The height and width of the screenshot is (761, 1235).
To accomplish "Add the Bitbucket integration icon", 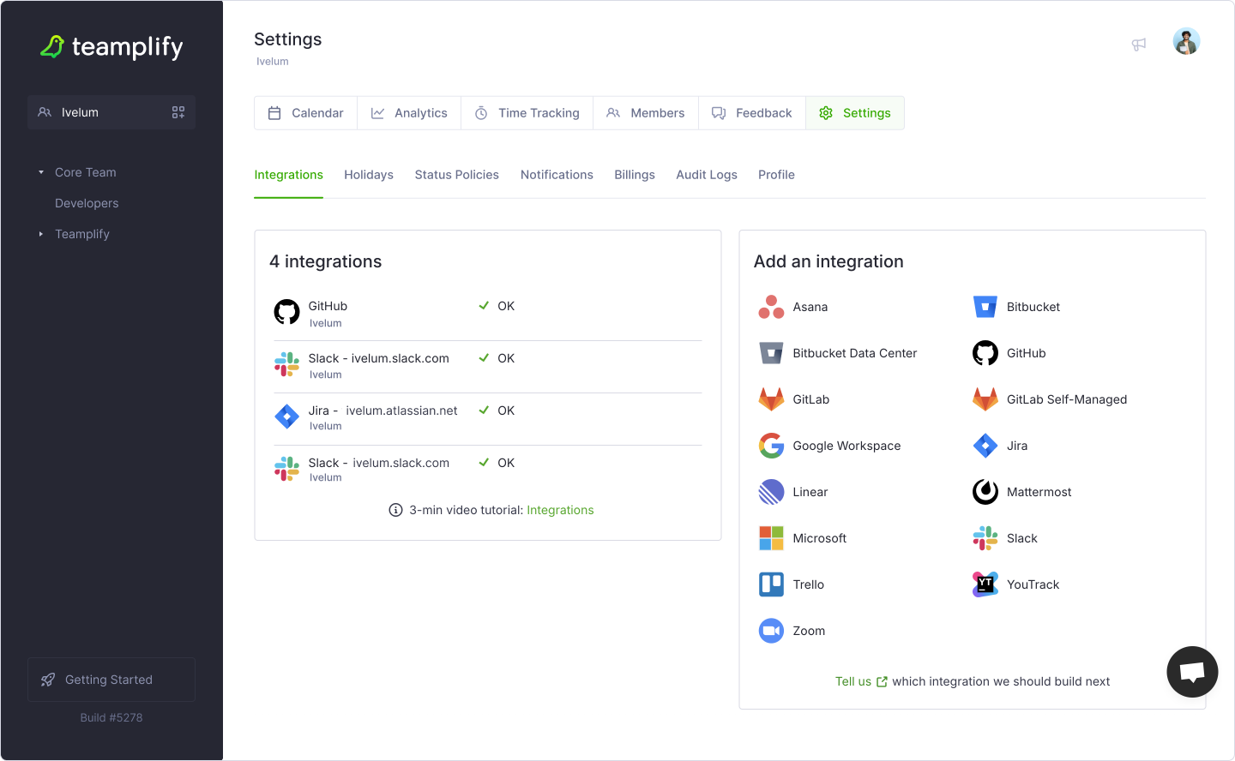I will tap(985, 307).
